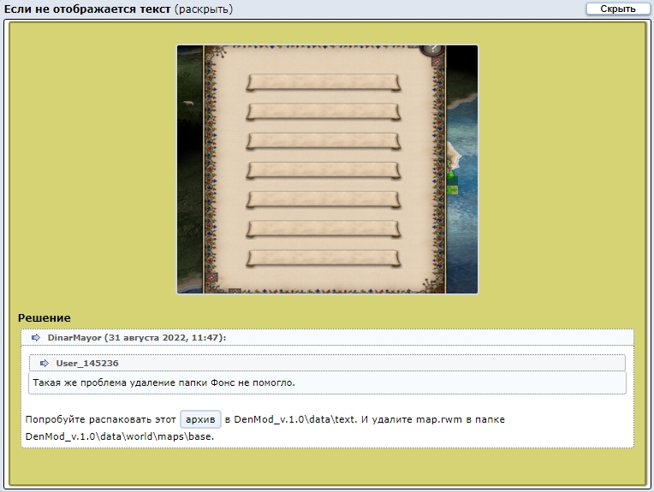Click the Решение heading
Viewport: 654px width, 492px height.
[x=45, y=317]
